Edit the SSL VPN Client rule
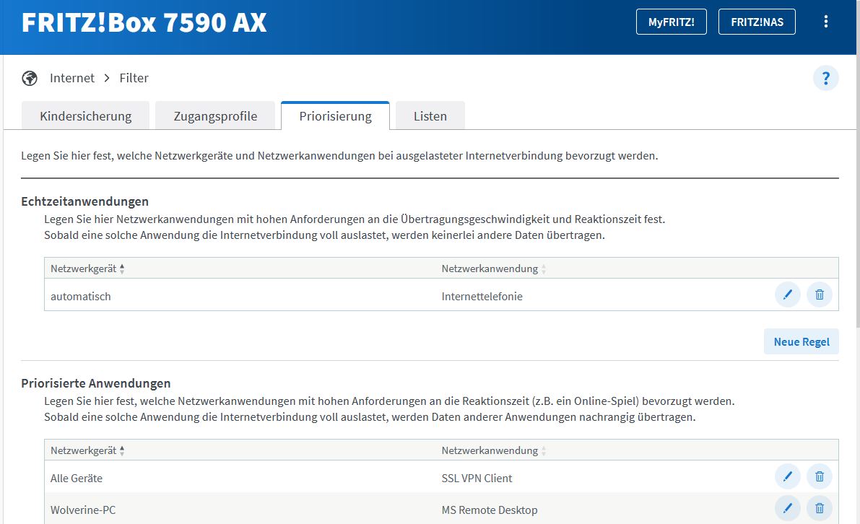The width and height of the screenshot is (860, 524). (788, 476)
